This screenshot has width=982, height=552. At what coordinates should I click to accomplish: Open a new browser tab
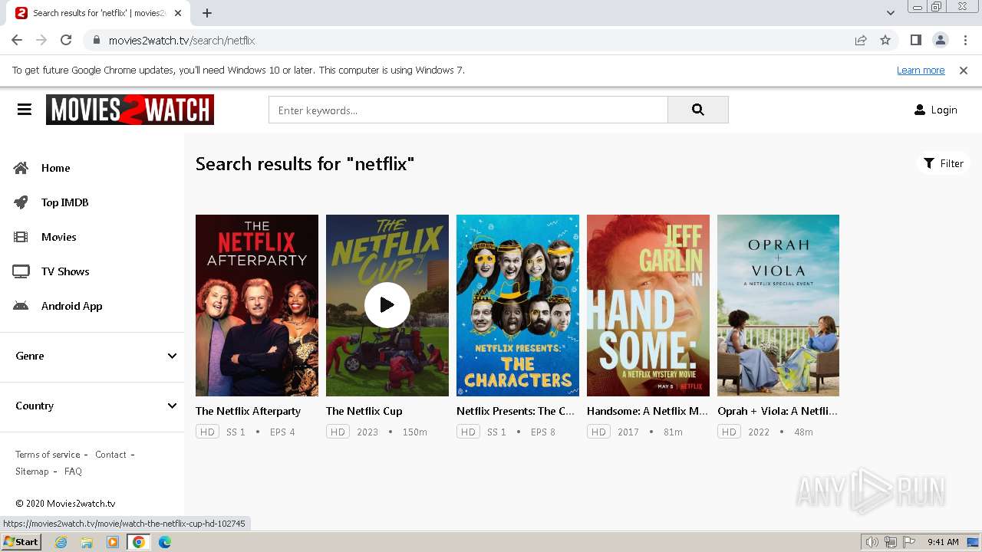(207, 13)
